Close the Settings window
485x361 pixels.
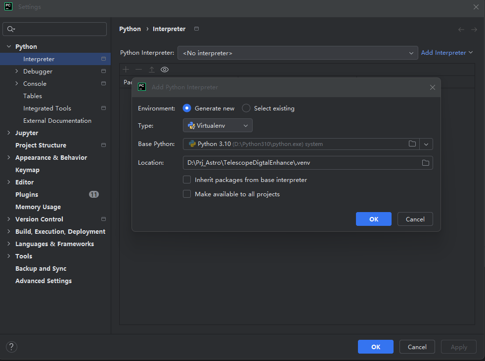(x=476, y=7)
